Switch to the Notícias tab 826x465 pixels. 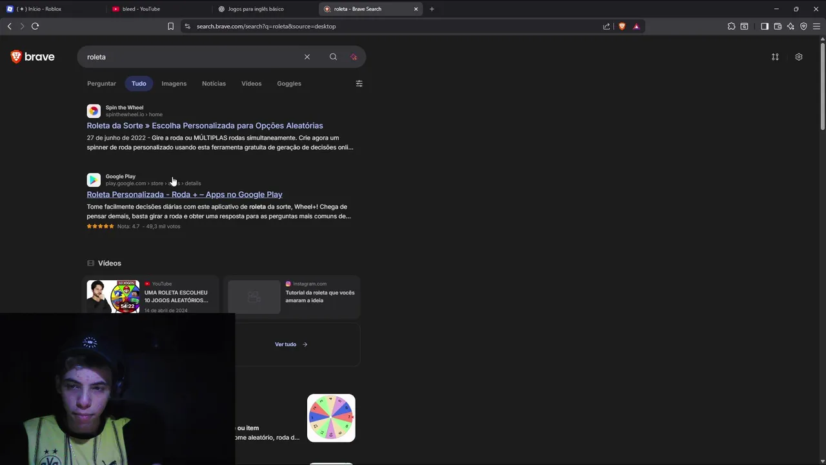(x=214, y=83)
